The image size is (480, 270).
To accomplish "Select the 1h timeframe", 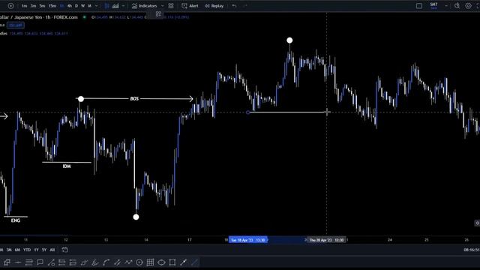I will point(62,6).
